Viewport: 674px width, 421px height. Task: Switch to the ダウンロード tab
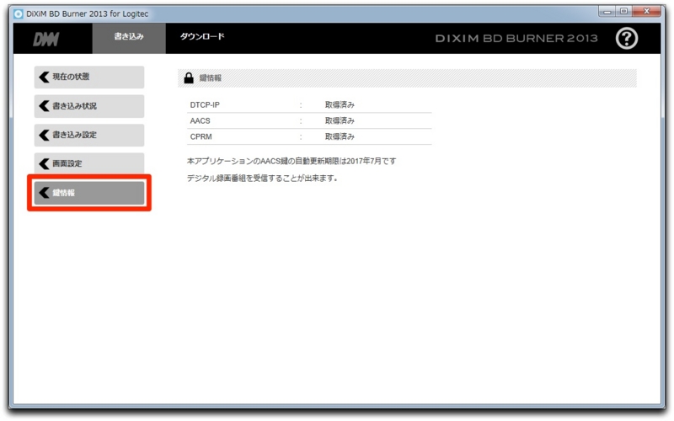[202, 36]
